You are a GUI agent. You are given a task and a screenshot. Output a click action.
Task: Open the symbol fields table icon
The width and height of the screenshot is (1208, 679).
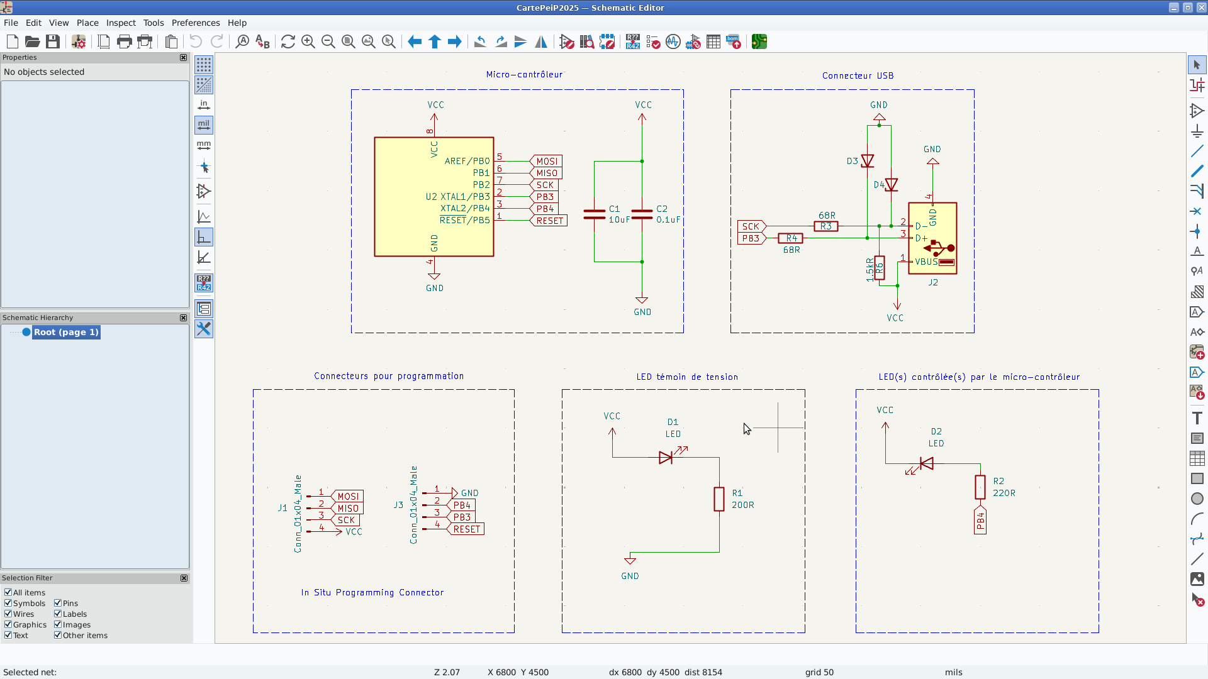(713, 42)
